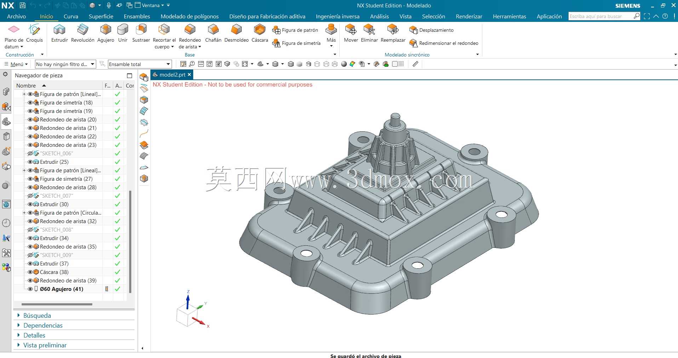Open the Ventana window menu

click(150, 5)
